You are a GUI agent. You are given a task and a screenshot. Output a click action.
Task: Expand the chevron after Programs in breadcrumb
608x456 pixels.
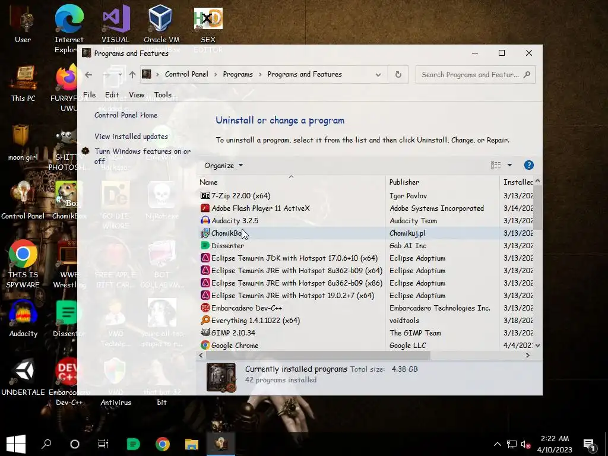pos(260,74)
